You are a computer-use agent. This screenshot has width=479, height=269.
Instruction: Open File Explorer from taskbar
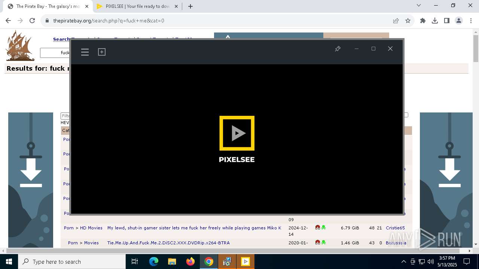click(x=172, y=262)
